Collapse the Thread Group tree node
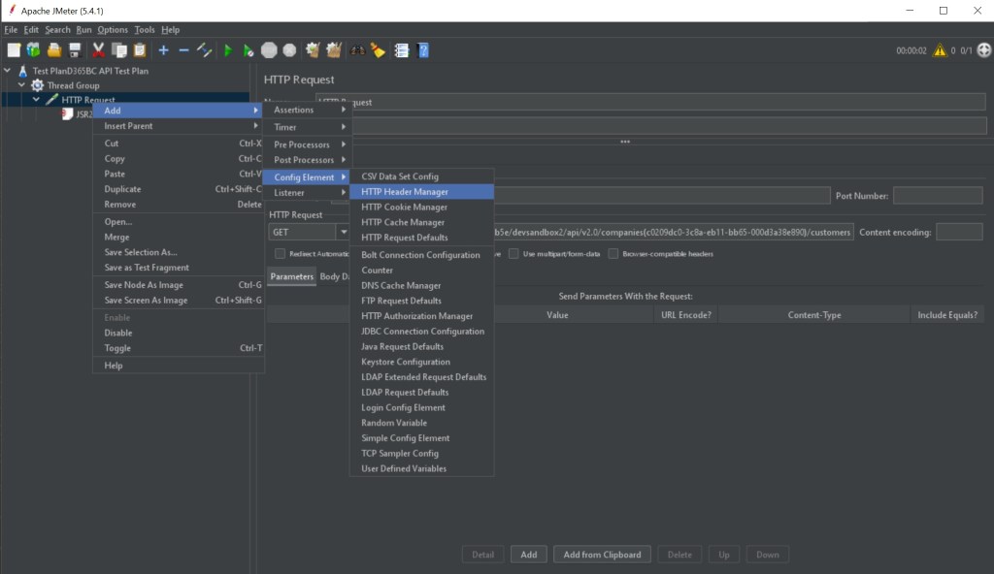 (22, 85)
